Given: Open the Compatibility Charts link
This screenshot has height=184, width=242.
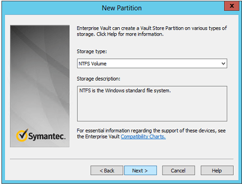Looking at the screenshot, I should [143, 137].
